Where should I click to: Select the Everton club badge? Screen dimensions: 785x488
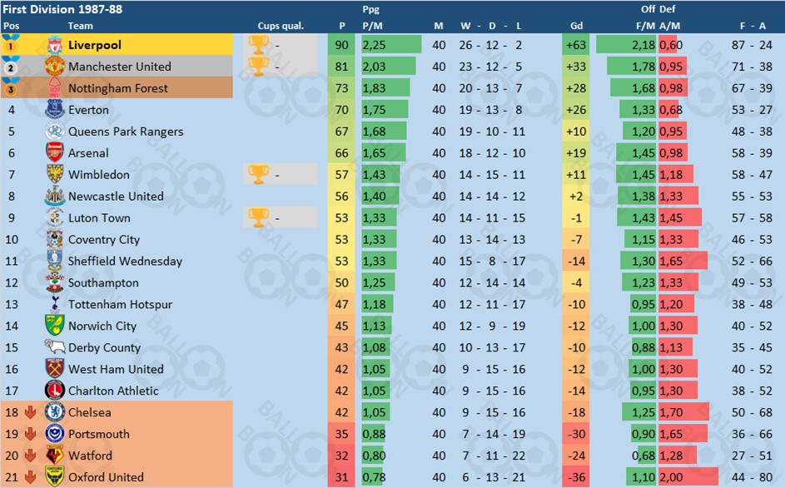pos(55,109)
